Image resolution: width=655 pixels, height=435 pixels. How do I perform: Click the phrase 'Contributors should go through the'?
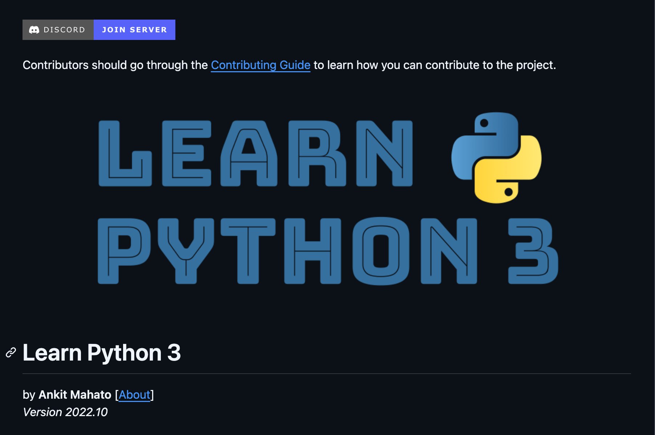click(x=115, y=65)
